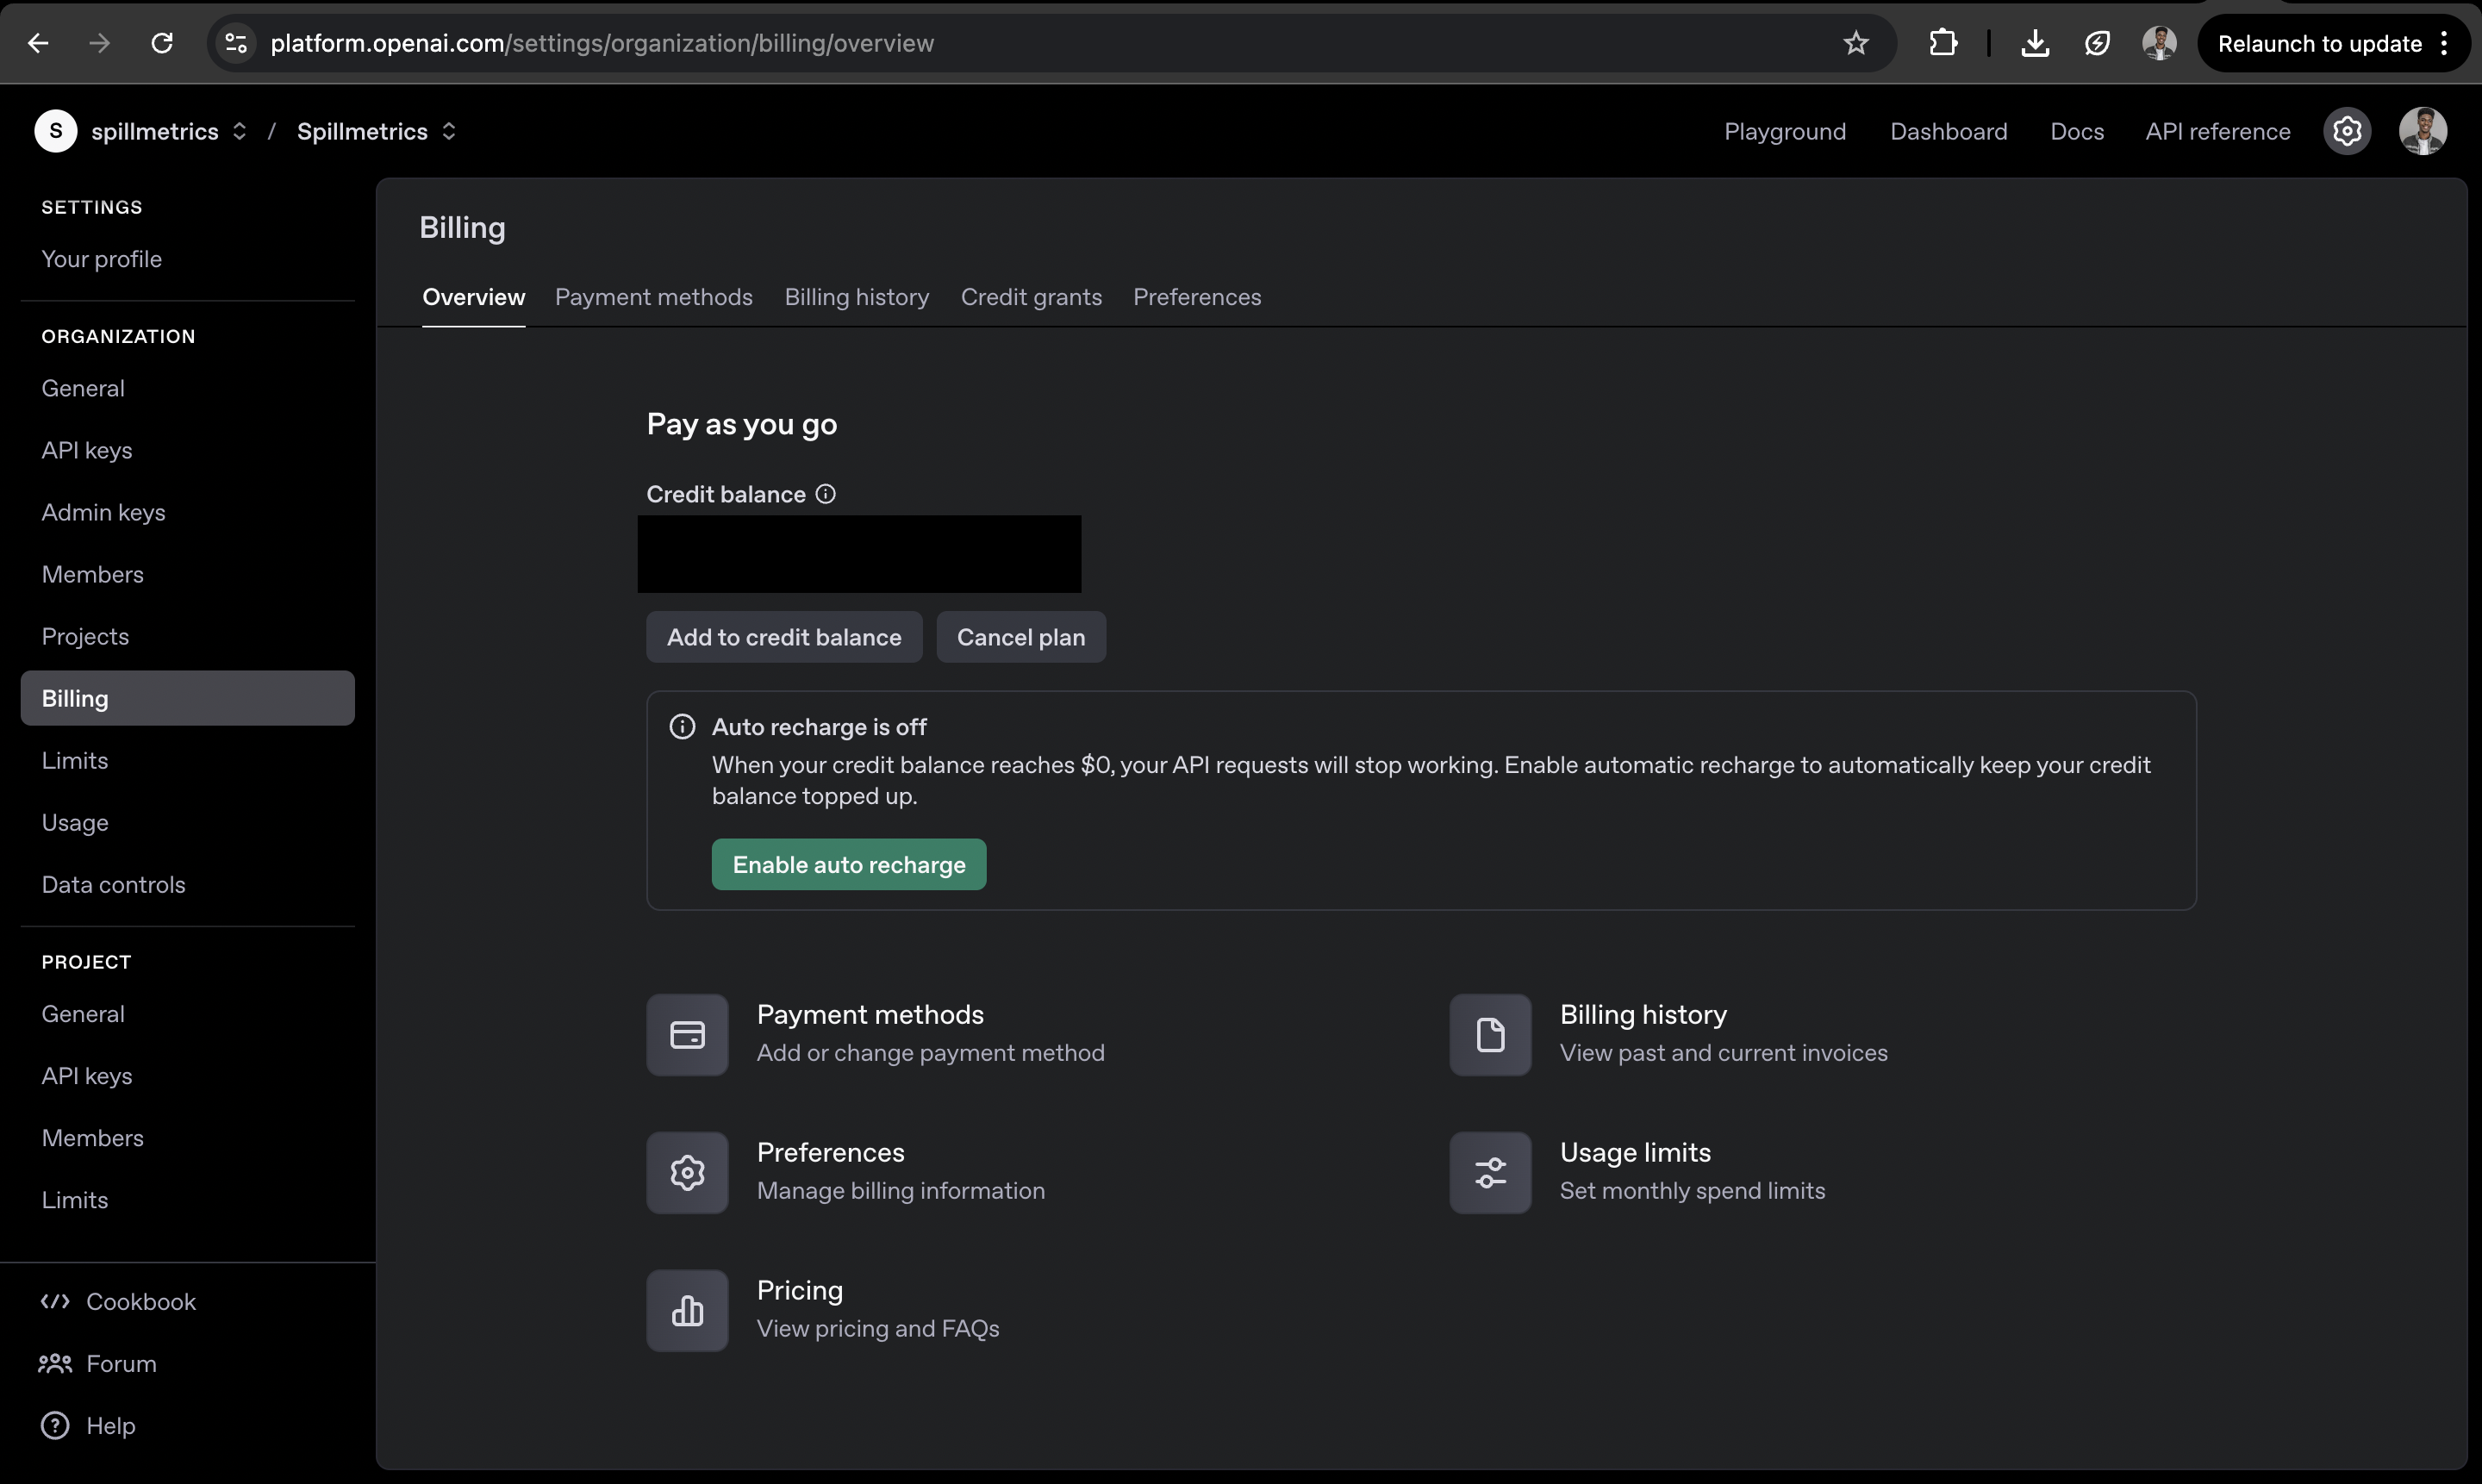
Task: Bookmark this page with the star icon
Action: (x=1856, y=43)
